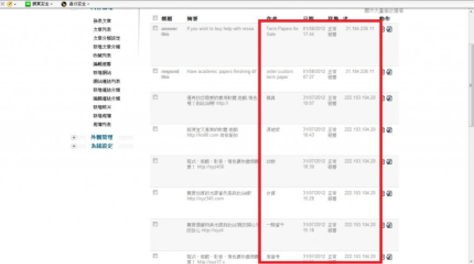This screenshot has width=474, height=264.
Task: Open the first item in the sidebar menu list
Action: click(103, 21)
